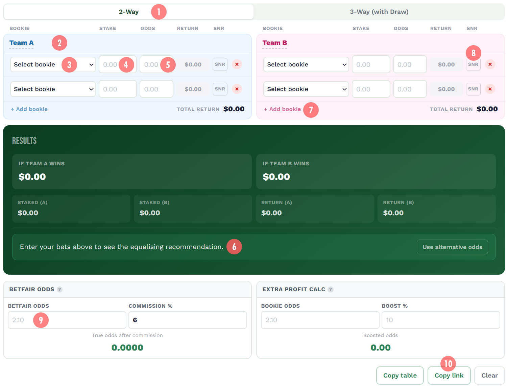Switch to 3-Way (with Draw) tab
Viewport: 507px width, 388px height.
click(379, 12)
